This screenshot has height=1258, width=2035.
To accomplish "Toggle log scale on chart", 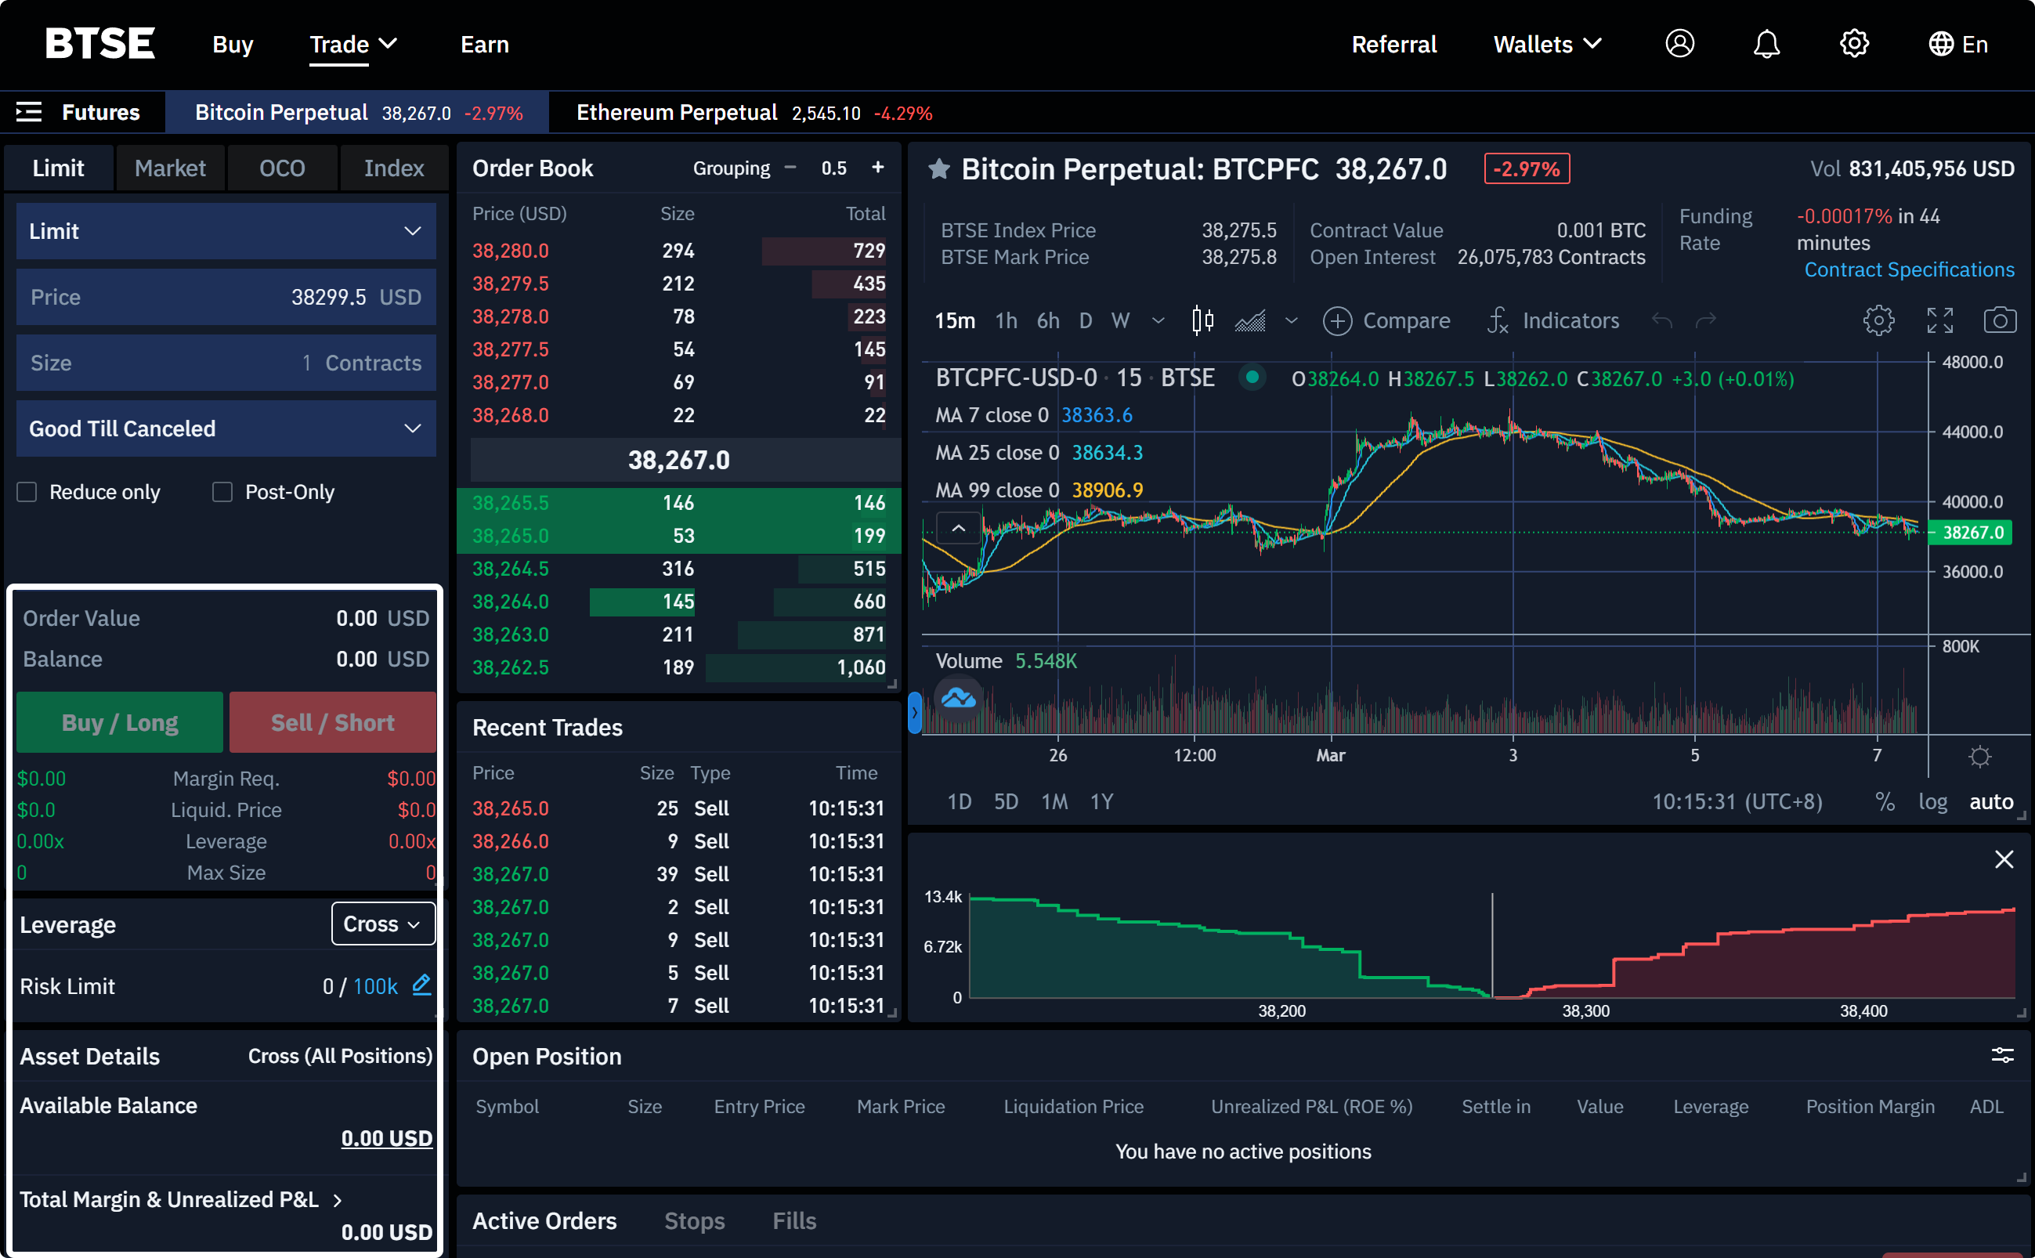I will (x=1932, y=801).
